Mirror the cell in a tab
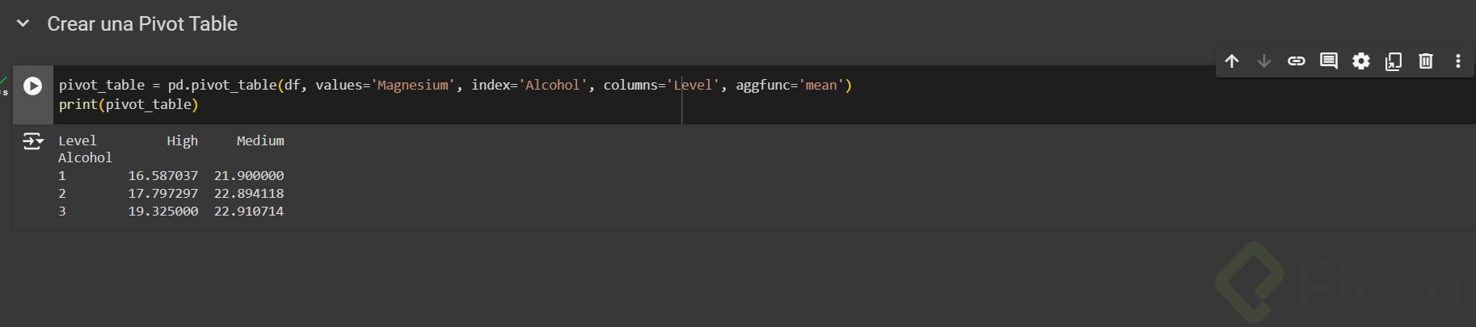 [x=1394, y=61]
